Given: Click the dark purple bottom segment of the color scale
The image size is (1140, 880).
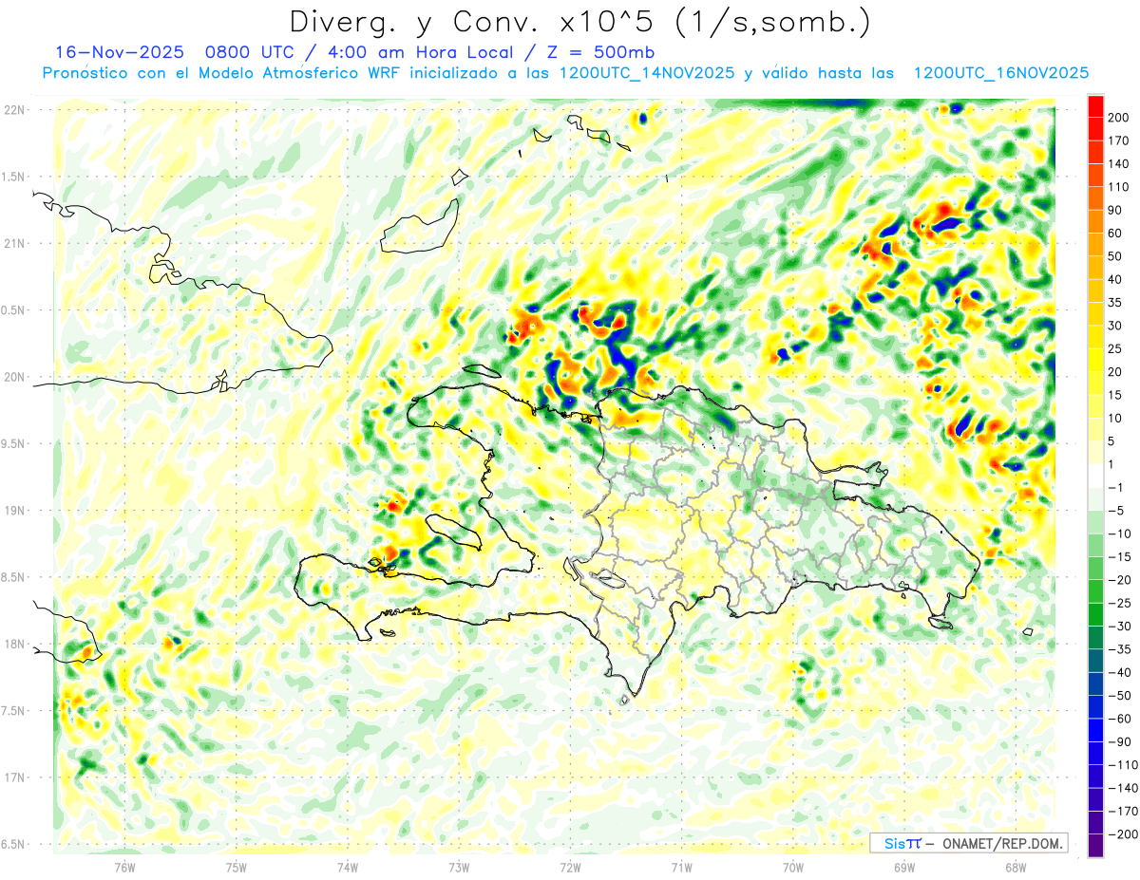Looking at the screenshot, I should [1095, 845].
